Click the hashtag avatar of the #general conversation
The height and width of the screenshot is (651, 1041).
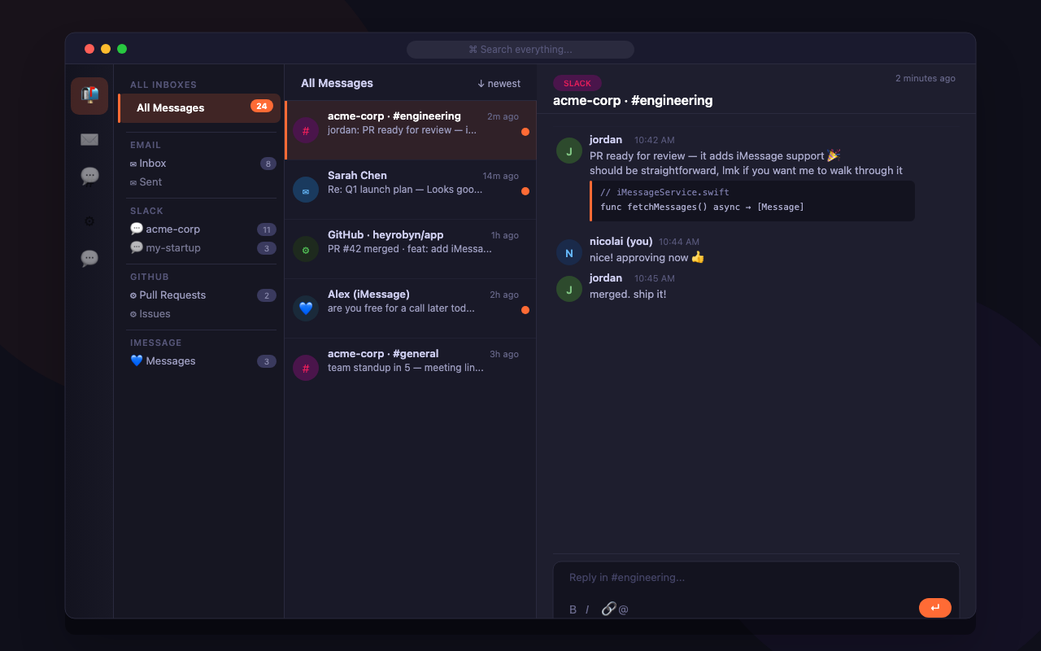[x=306, y=368]
